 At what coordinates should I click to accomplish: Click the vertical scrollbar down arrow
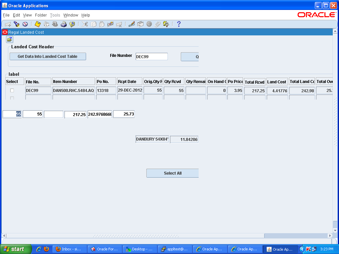click(x=335, y=231)
